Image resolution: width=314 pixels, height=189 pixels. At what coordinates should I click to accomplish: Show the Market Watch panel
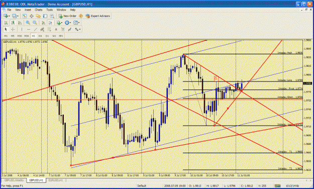click(25, 16)
